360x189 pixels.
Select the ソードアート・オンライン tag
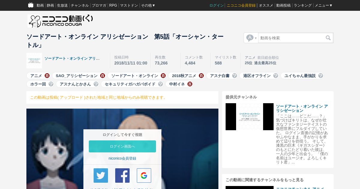click(135, 76)
